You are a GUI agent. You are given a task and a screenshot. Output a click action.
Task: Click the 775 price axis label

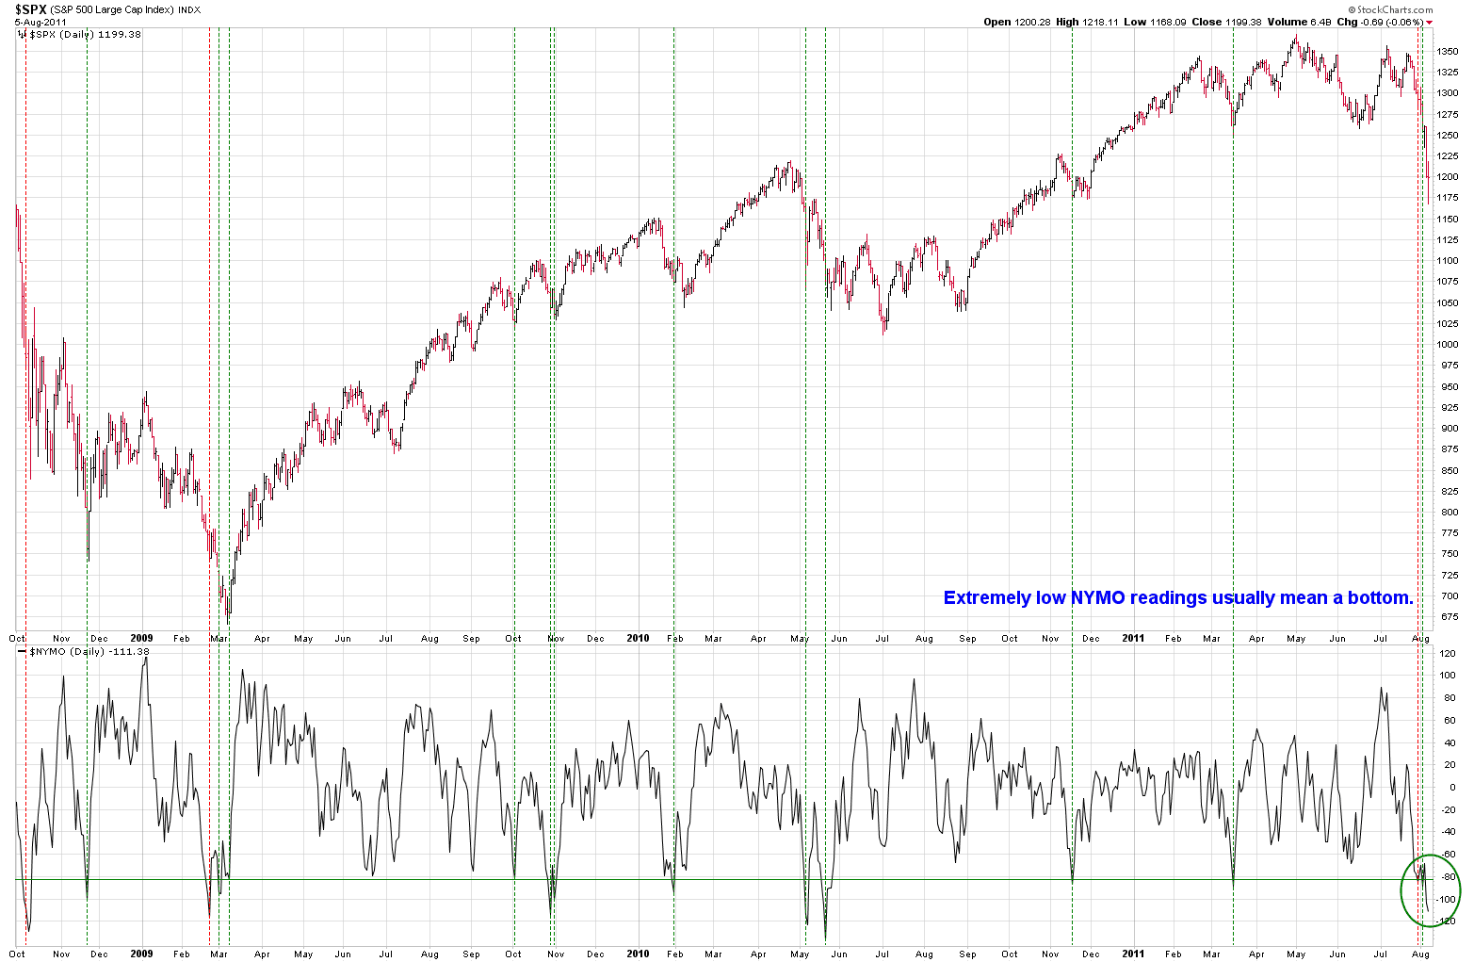click(1450, 533)
